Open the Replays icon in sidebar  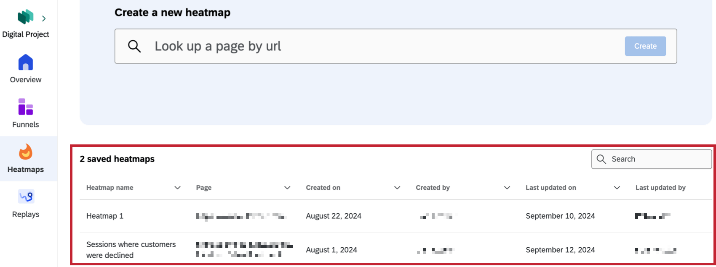[x=26, y=196]
